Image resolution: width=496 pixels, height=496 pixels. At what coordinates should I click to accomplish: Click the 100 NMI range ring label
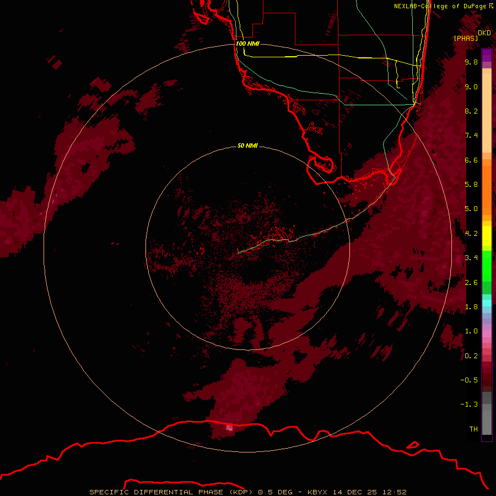tap(247, 44)
